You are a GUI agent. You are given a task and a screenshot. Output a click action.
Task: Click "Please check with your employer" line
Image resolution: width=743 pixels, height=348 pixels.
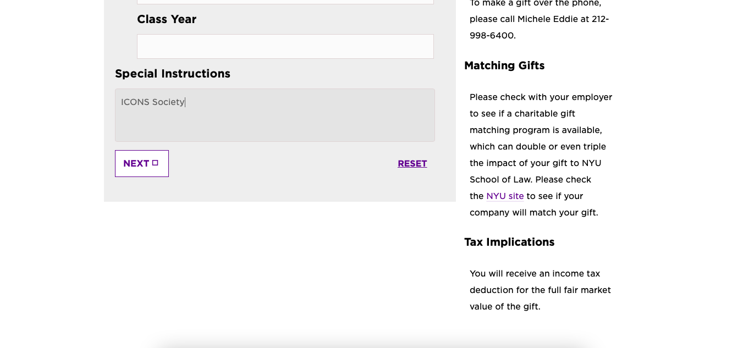tap(541, 97)
